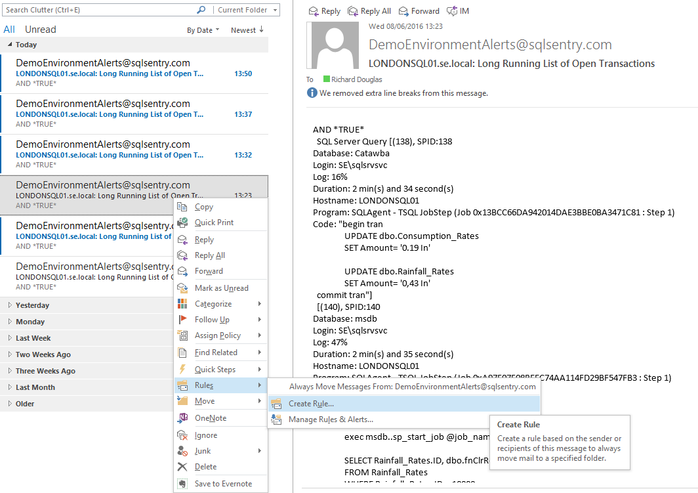Click the Quick Print printer icon
The height and width of the screenshot is (493, 698).
[182, 223]
